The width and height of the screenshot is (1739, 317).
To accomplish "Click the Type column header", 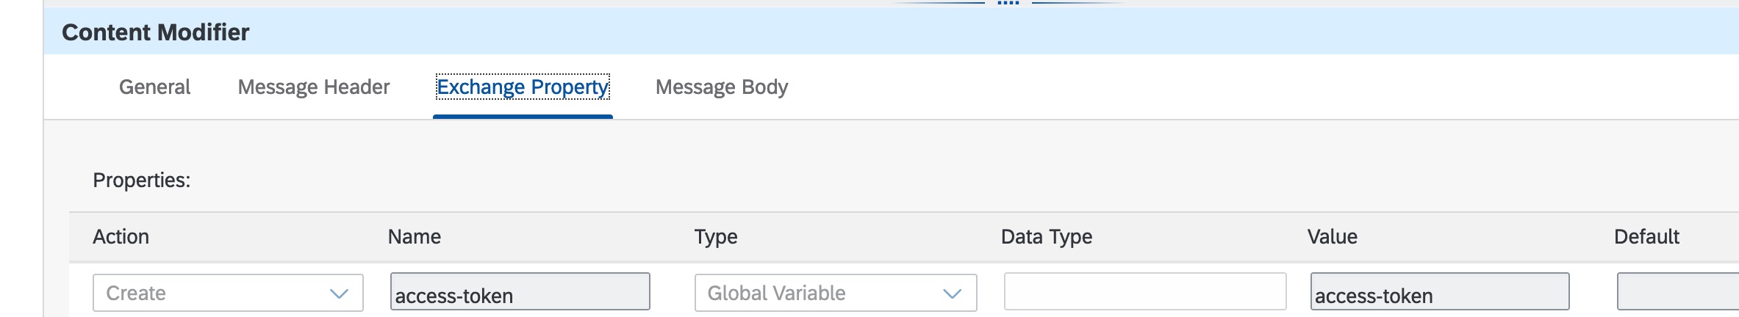I will 716,237.
